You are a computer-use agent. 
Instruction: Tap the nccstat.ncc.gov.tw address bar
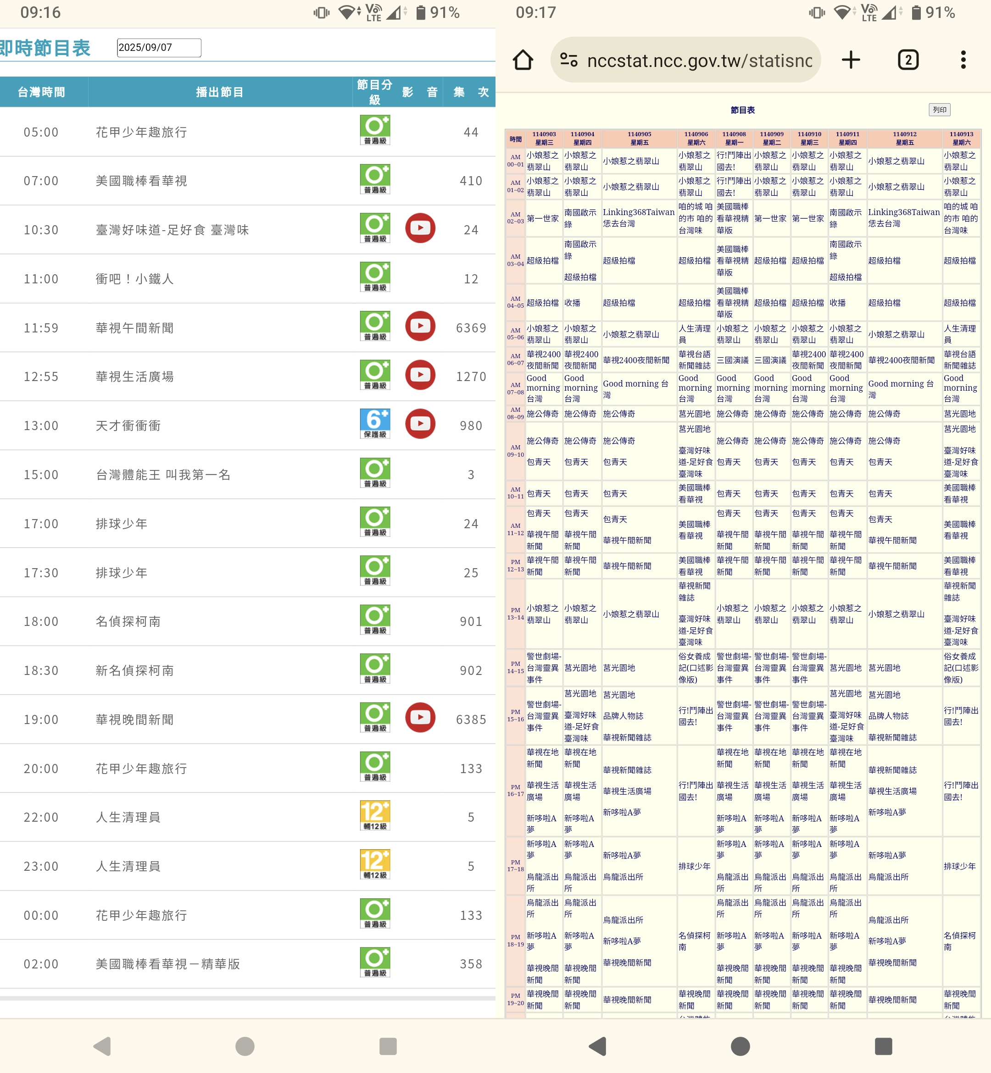pos(686,60)
